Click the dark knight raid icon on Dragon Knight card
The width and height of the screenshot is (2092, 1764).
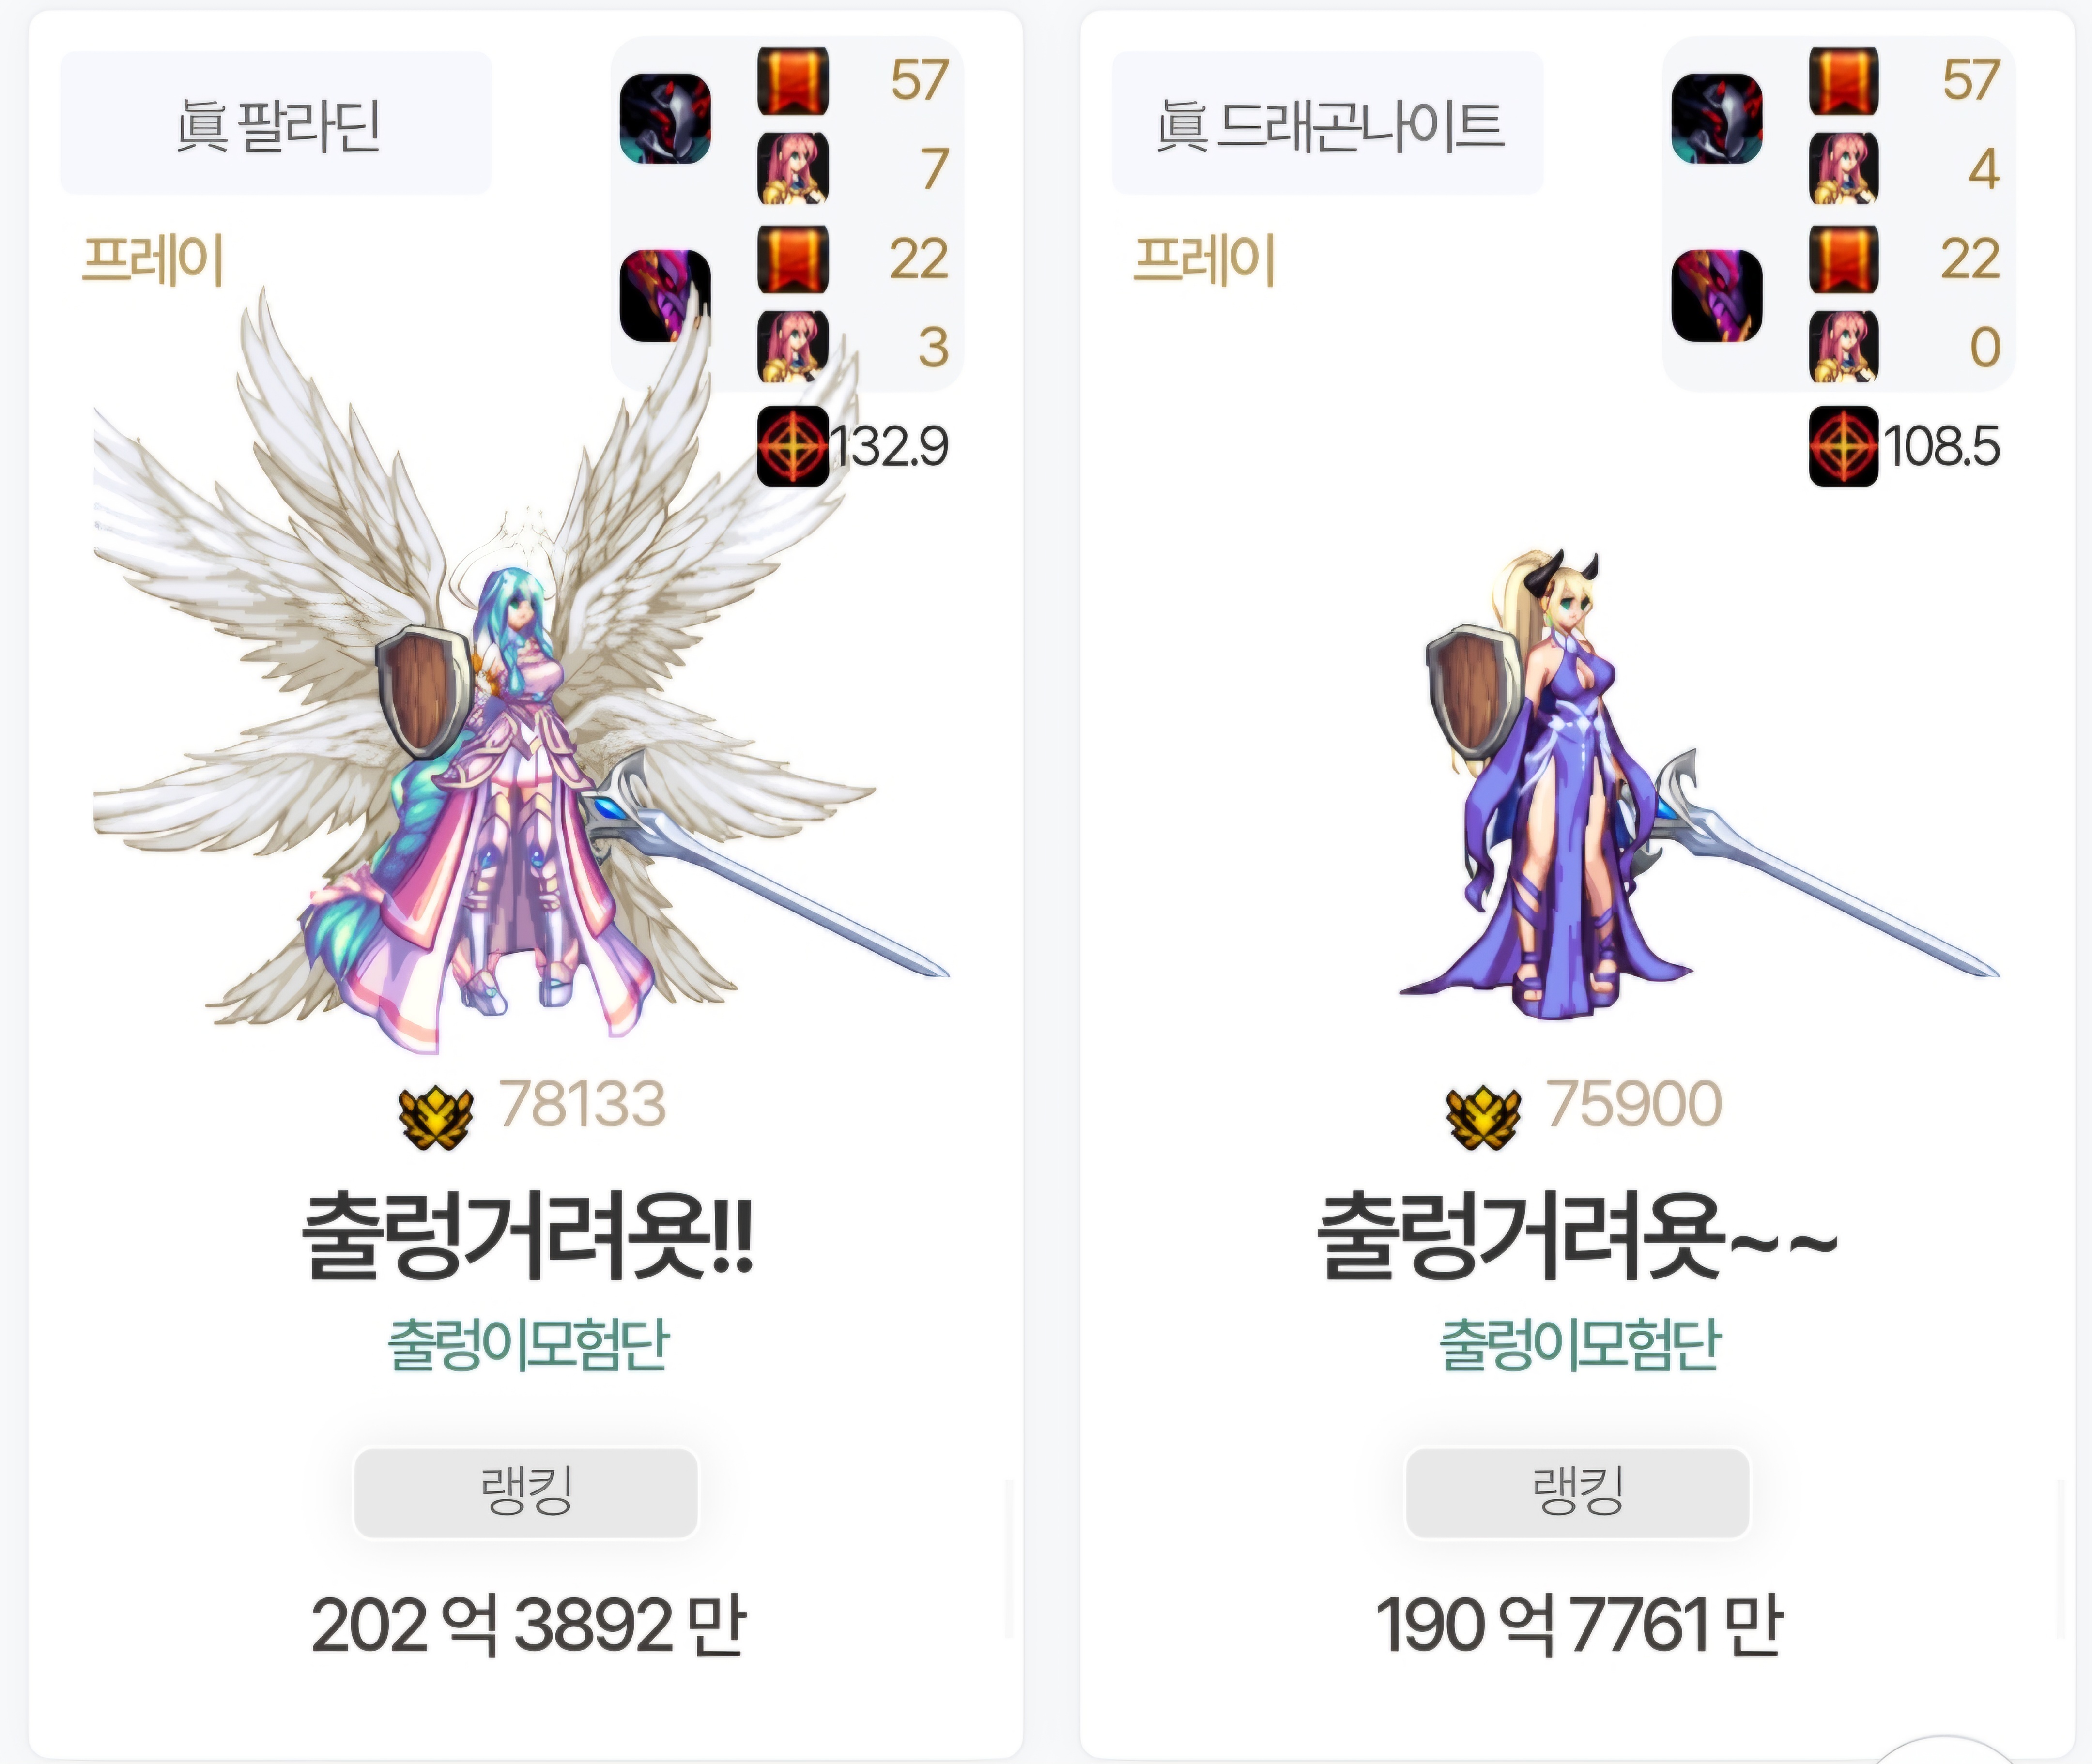click(x=1717, y=118)
